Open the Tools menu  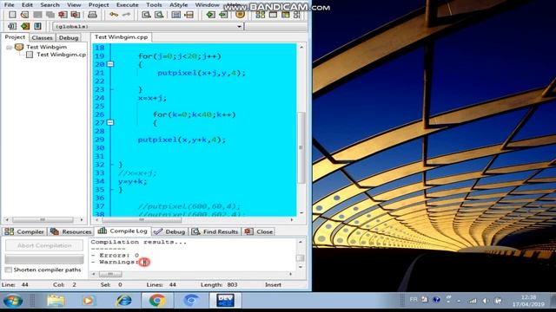click(154, 5)
